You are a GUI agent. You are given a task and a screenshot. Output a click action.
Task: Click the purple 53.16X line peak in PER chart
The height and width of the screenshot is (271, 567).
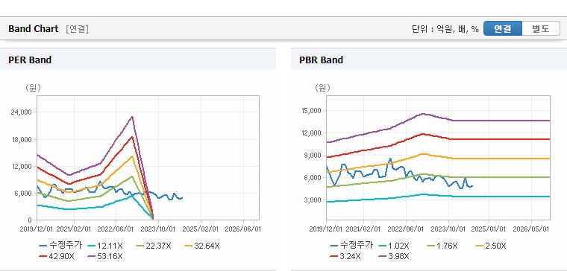coord(132,117)
